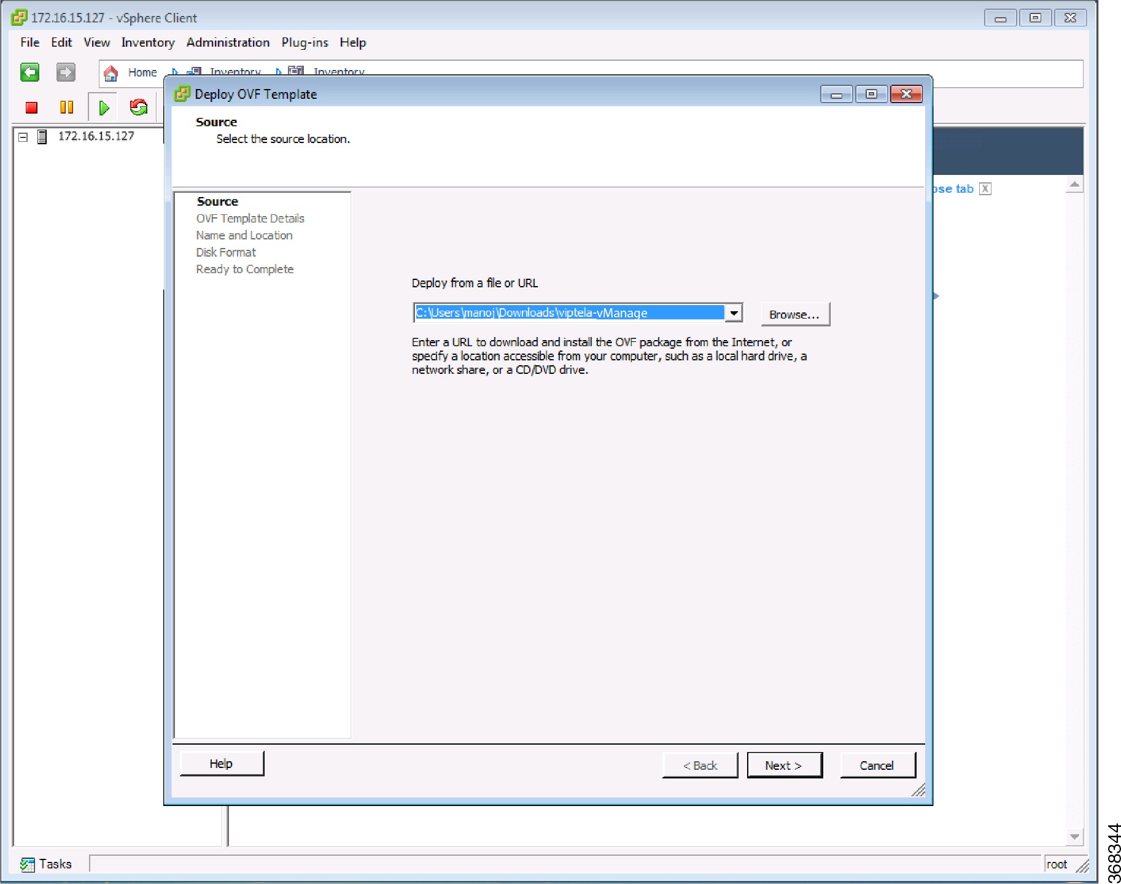The height and width of the screenshot is (884, 1121).
Task: Select the Name and Location step
Action: pos(244,235)
